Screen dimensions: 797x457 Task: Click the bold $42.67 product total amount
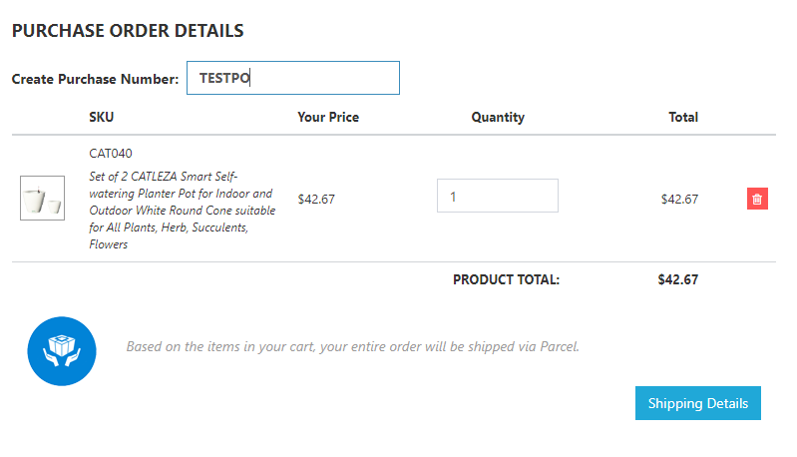click(678, 279)
